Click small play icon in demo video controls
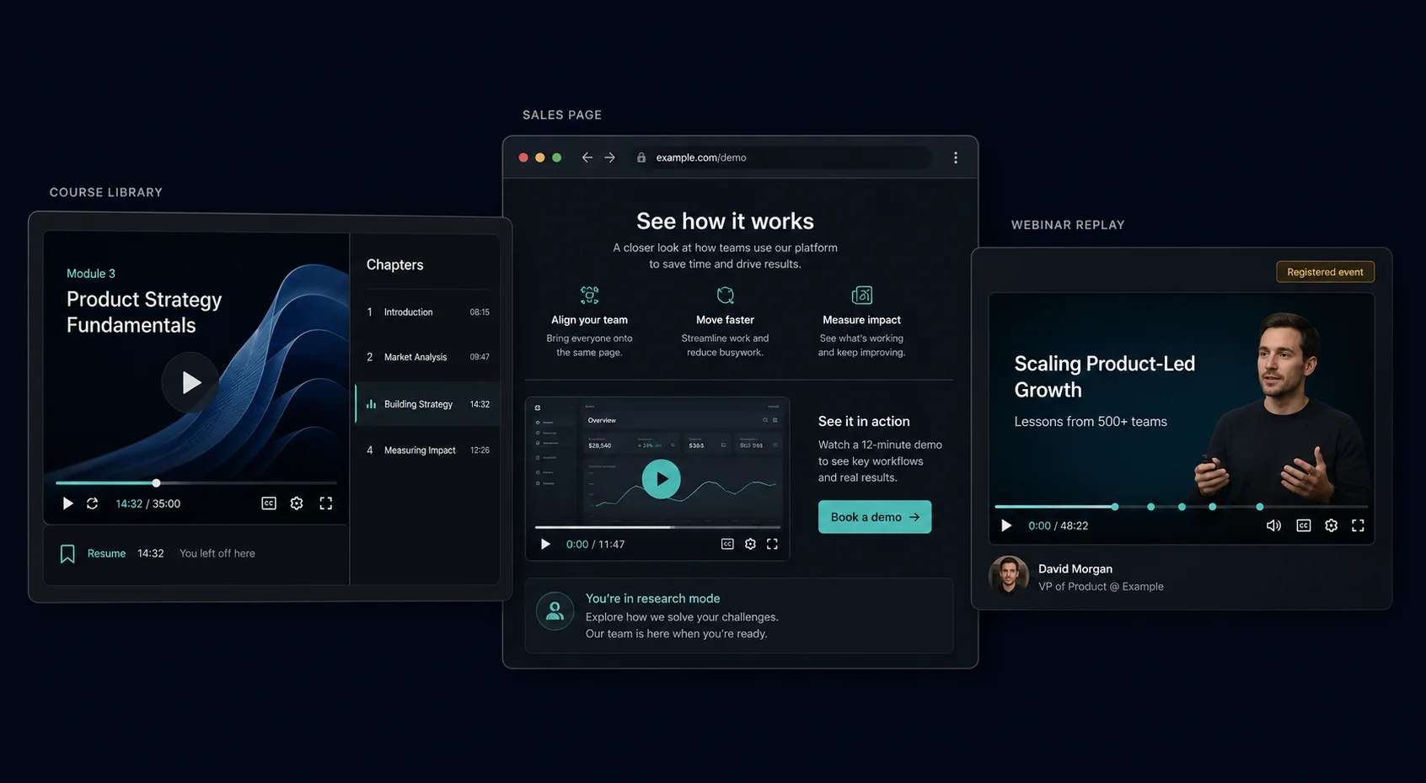Viewport: 1426px width, 783px height. click(545, 545)
